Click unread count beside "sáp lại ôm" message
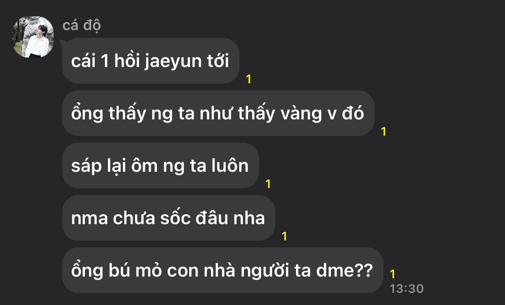 pyautogui.click(x=268, y=184)
